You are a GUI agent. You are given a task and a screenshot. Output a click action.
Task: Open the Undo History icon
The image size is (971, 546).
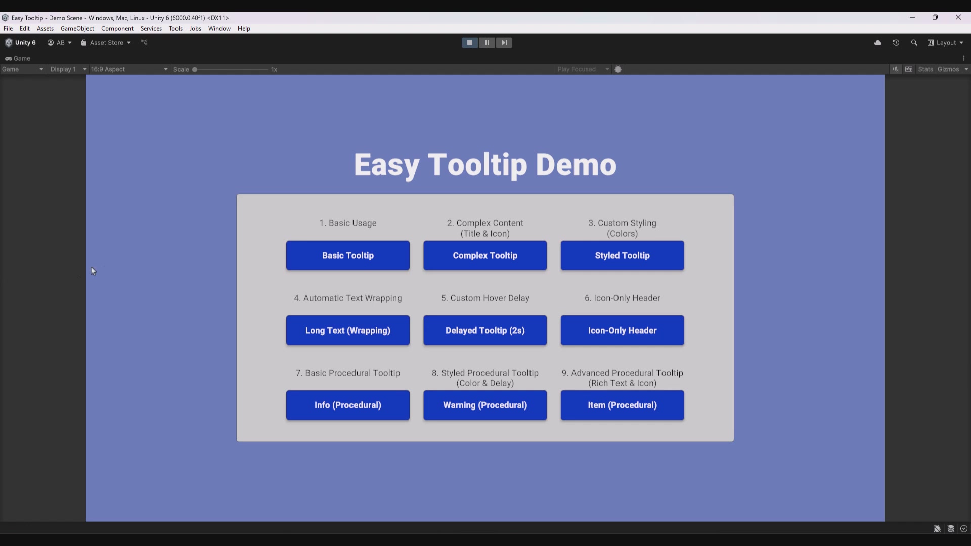coord(896,43)
